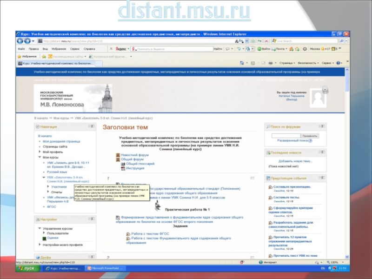Expand the Участники tree node

tap(48, 186)
